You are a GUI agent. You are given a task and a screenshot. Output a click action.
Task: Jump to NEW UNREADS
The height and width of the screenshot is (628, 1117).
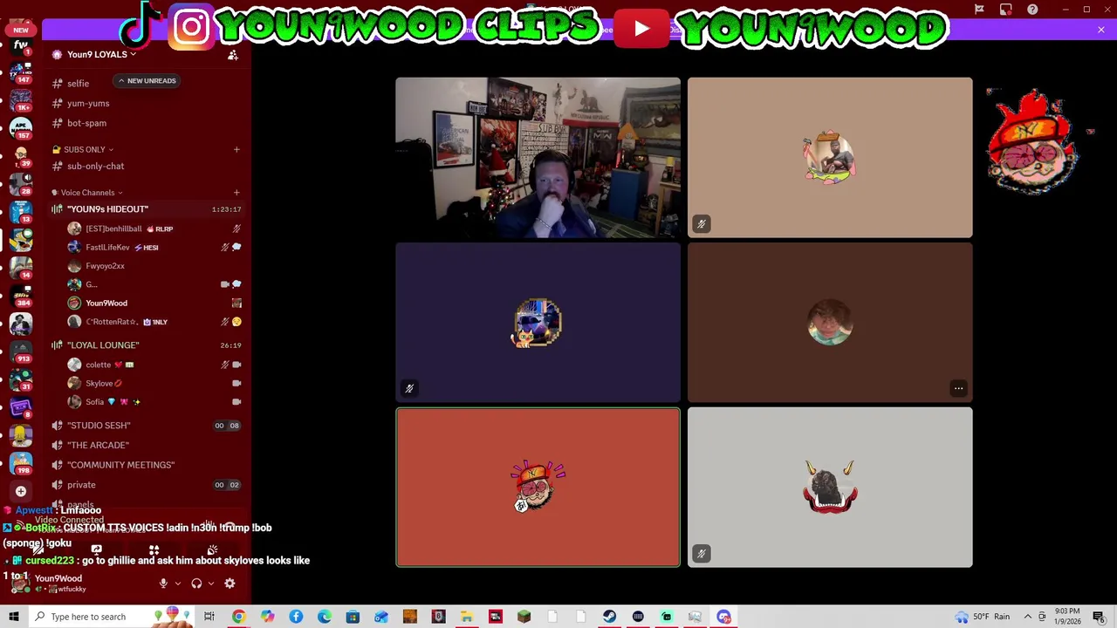point(147,80)
